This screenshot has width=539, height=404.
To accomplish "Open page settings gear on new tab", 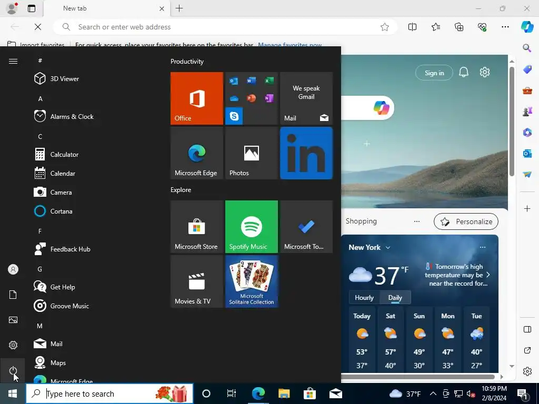I will coord(485,72).
